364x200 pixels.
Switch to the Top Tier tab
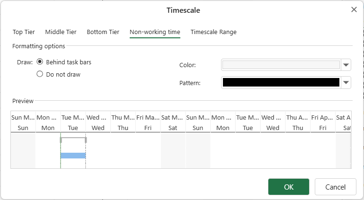(x=24, y=32)
